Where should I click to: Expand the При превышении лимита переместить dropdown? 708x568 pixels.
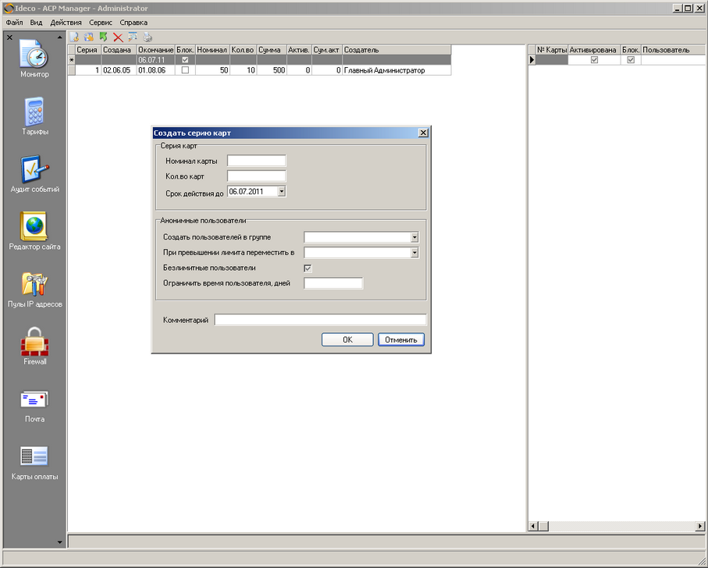coord(414,253)
